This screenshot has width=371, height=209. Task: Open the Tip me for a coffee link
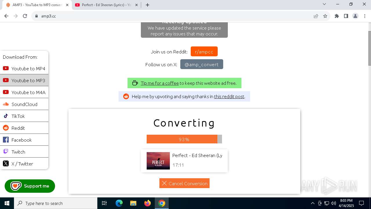pos(160,83)
